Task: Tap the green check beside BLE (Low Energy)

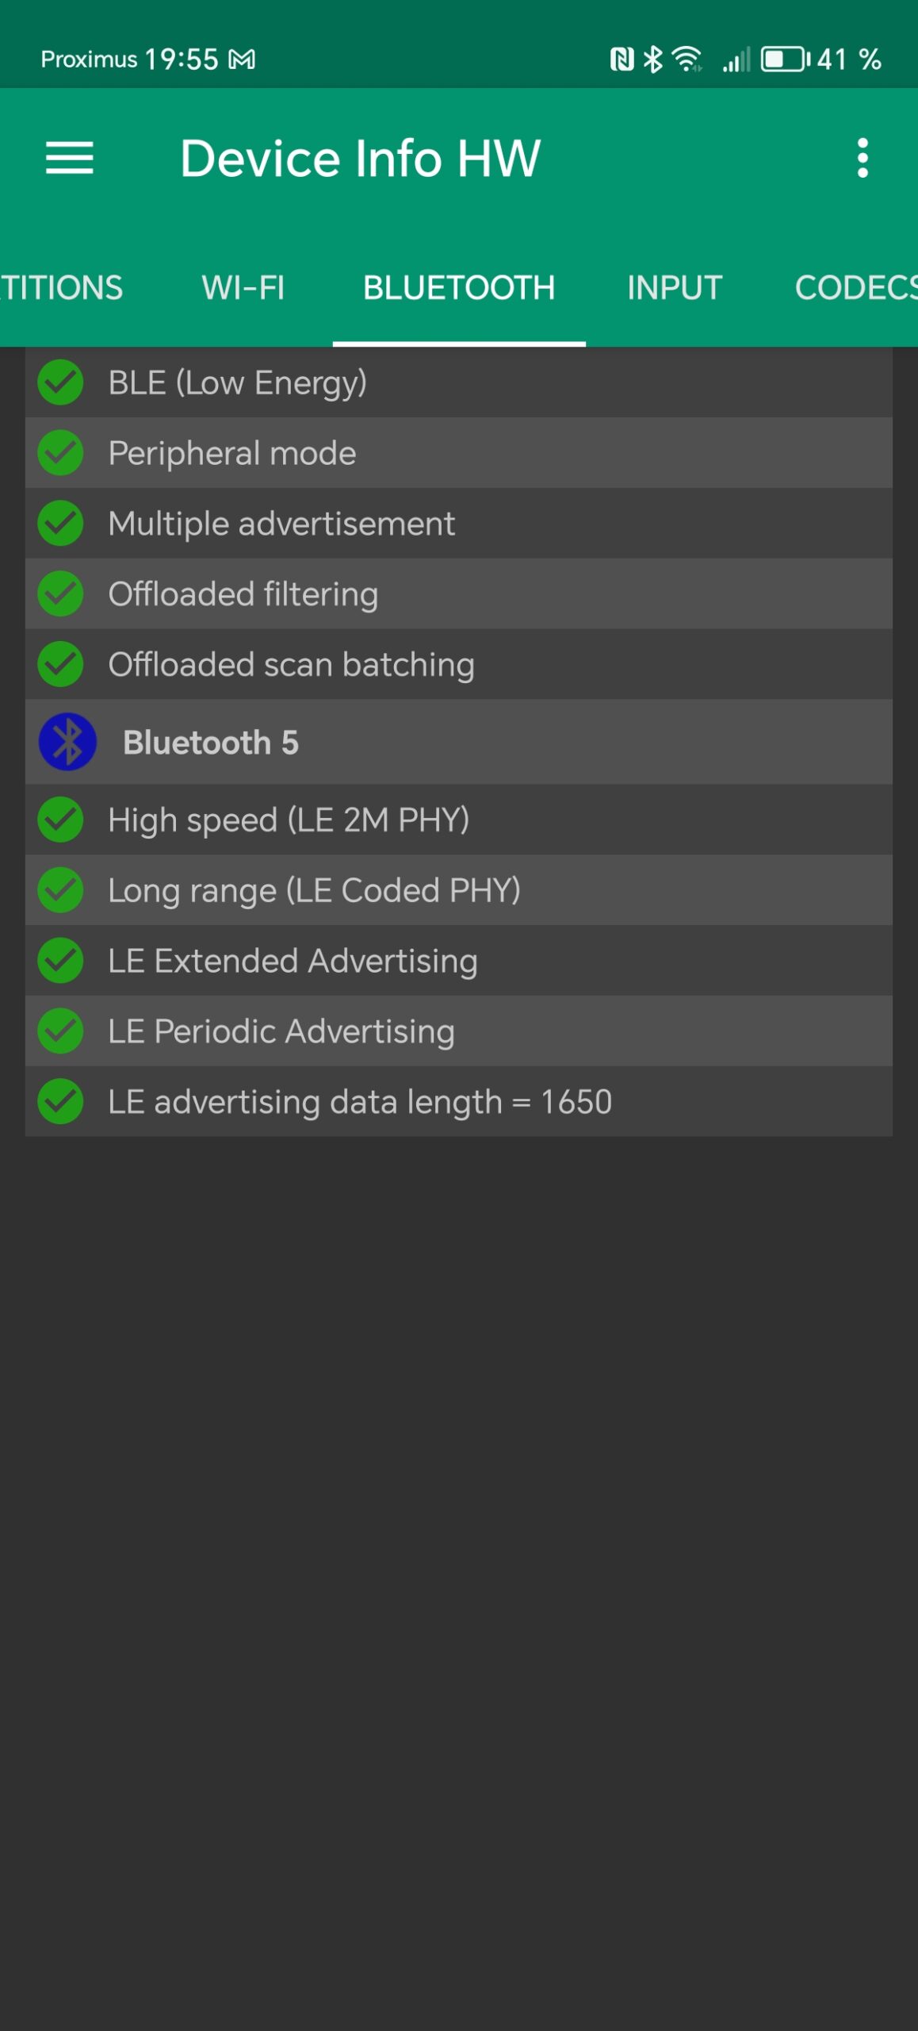Action: [60, 382]
